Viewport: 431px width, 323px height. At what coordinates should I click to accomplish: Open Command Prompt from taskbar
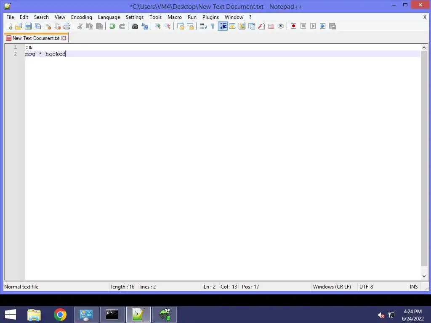112,315
